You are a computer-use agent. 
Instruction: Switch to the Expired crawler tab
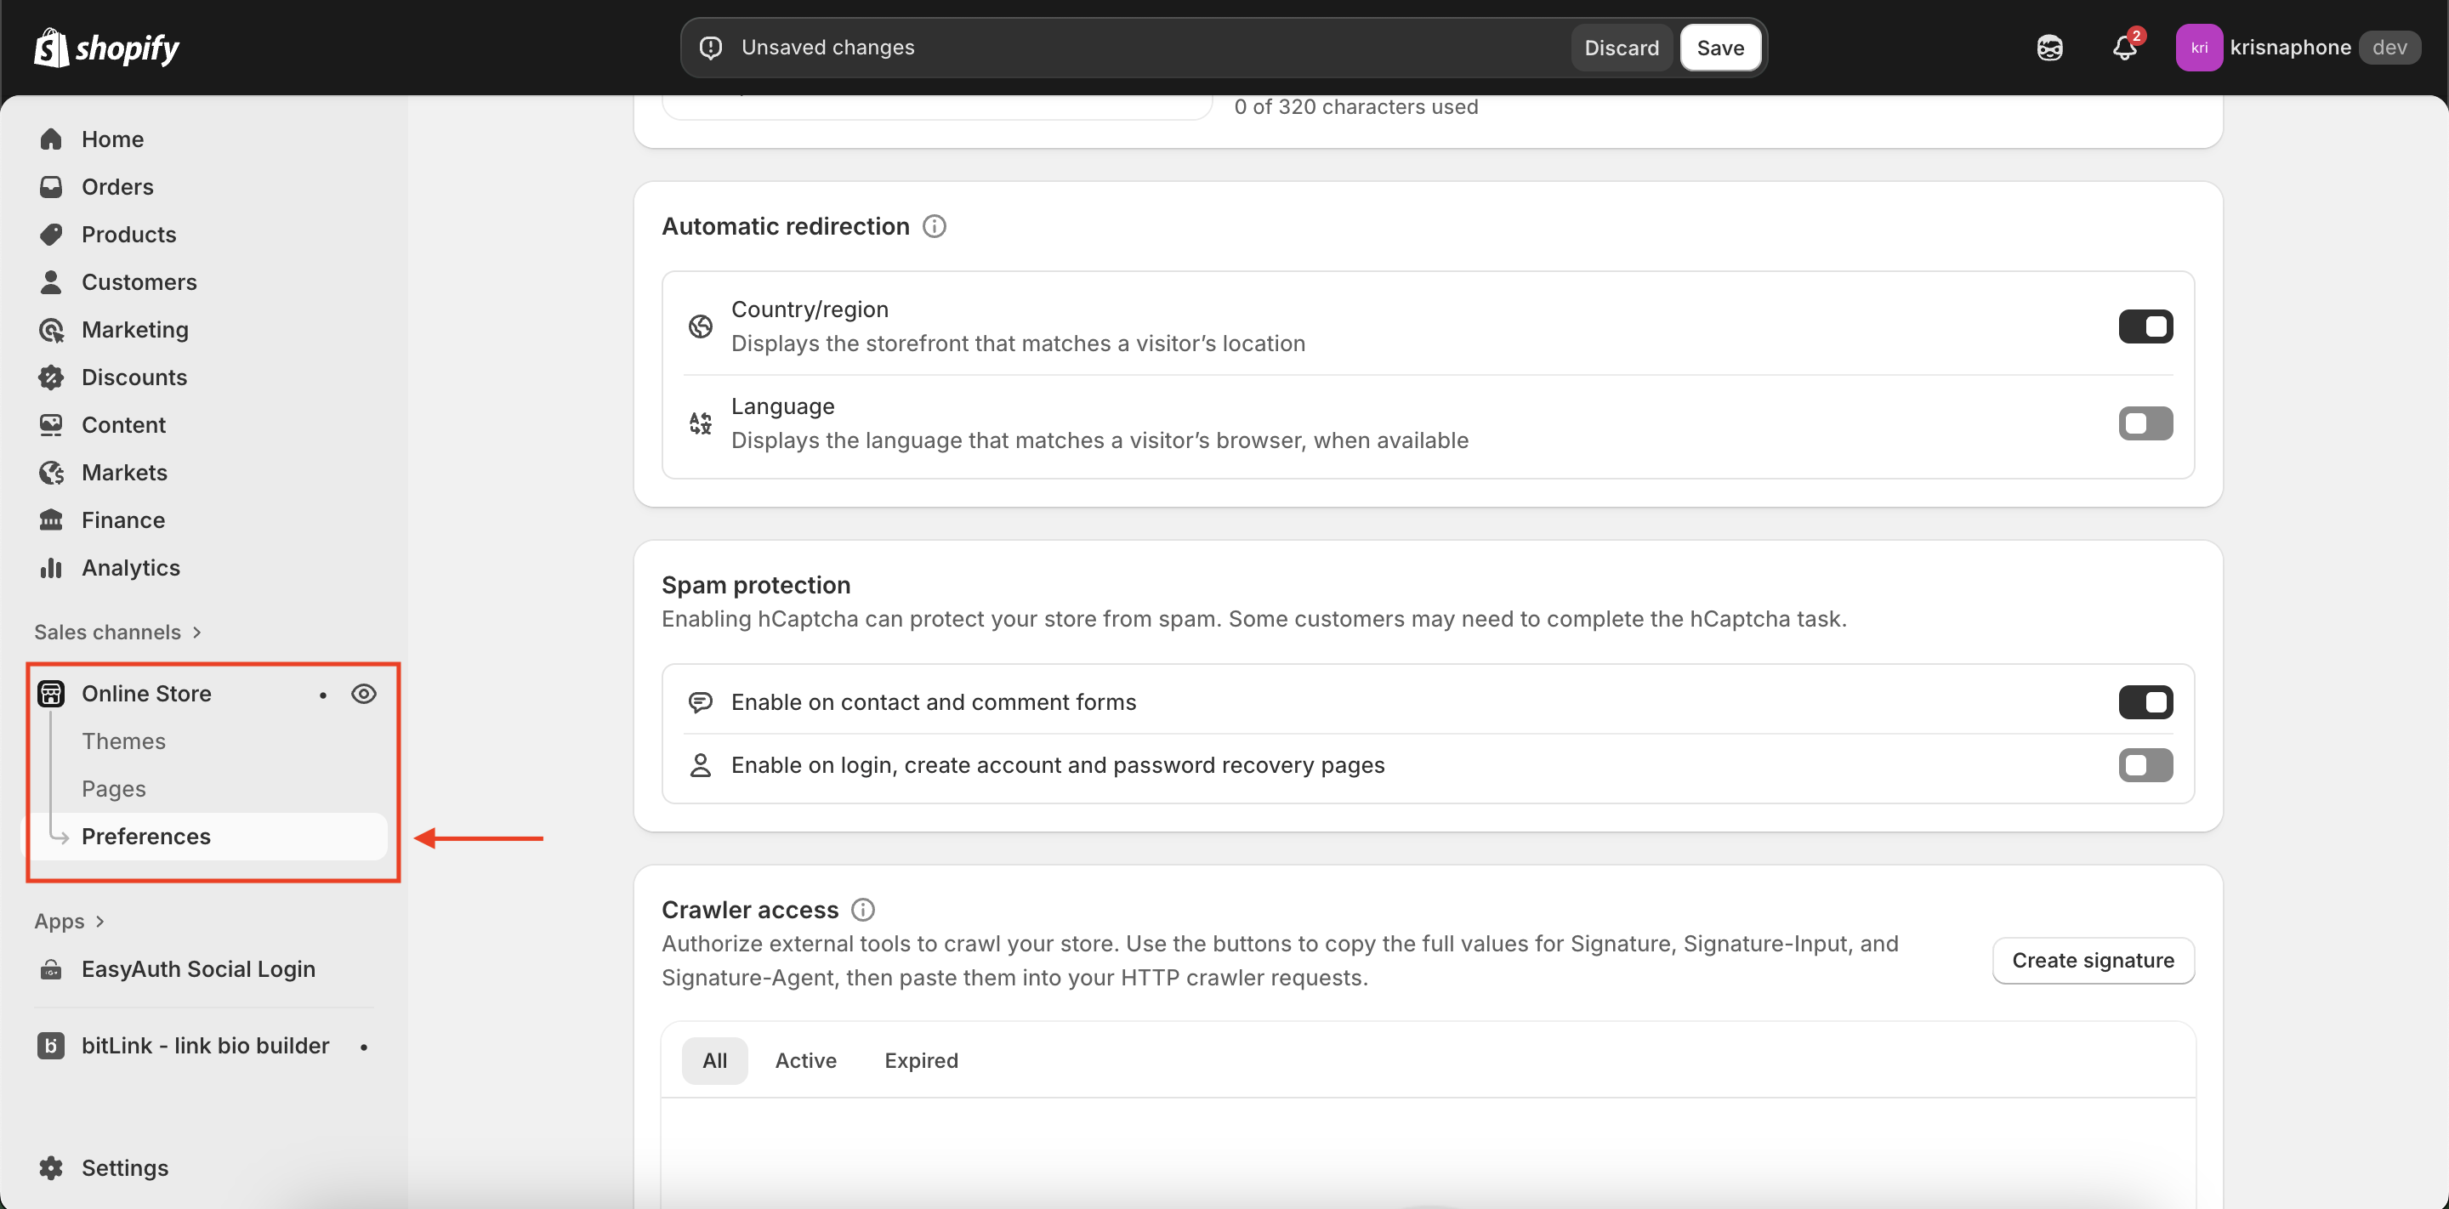click(x=920, y=1061)
